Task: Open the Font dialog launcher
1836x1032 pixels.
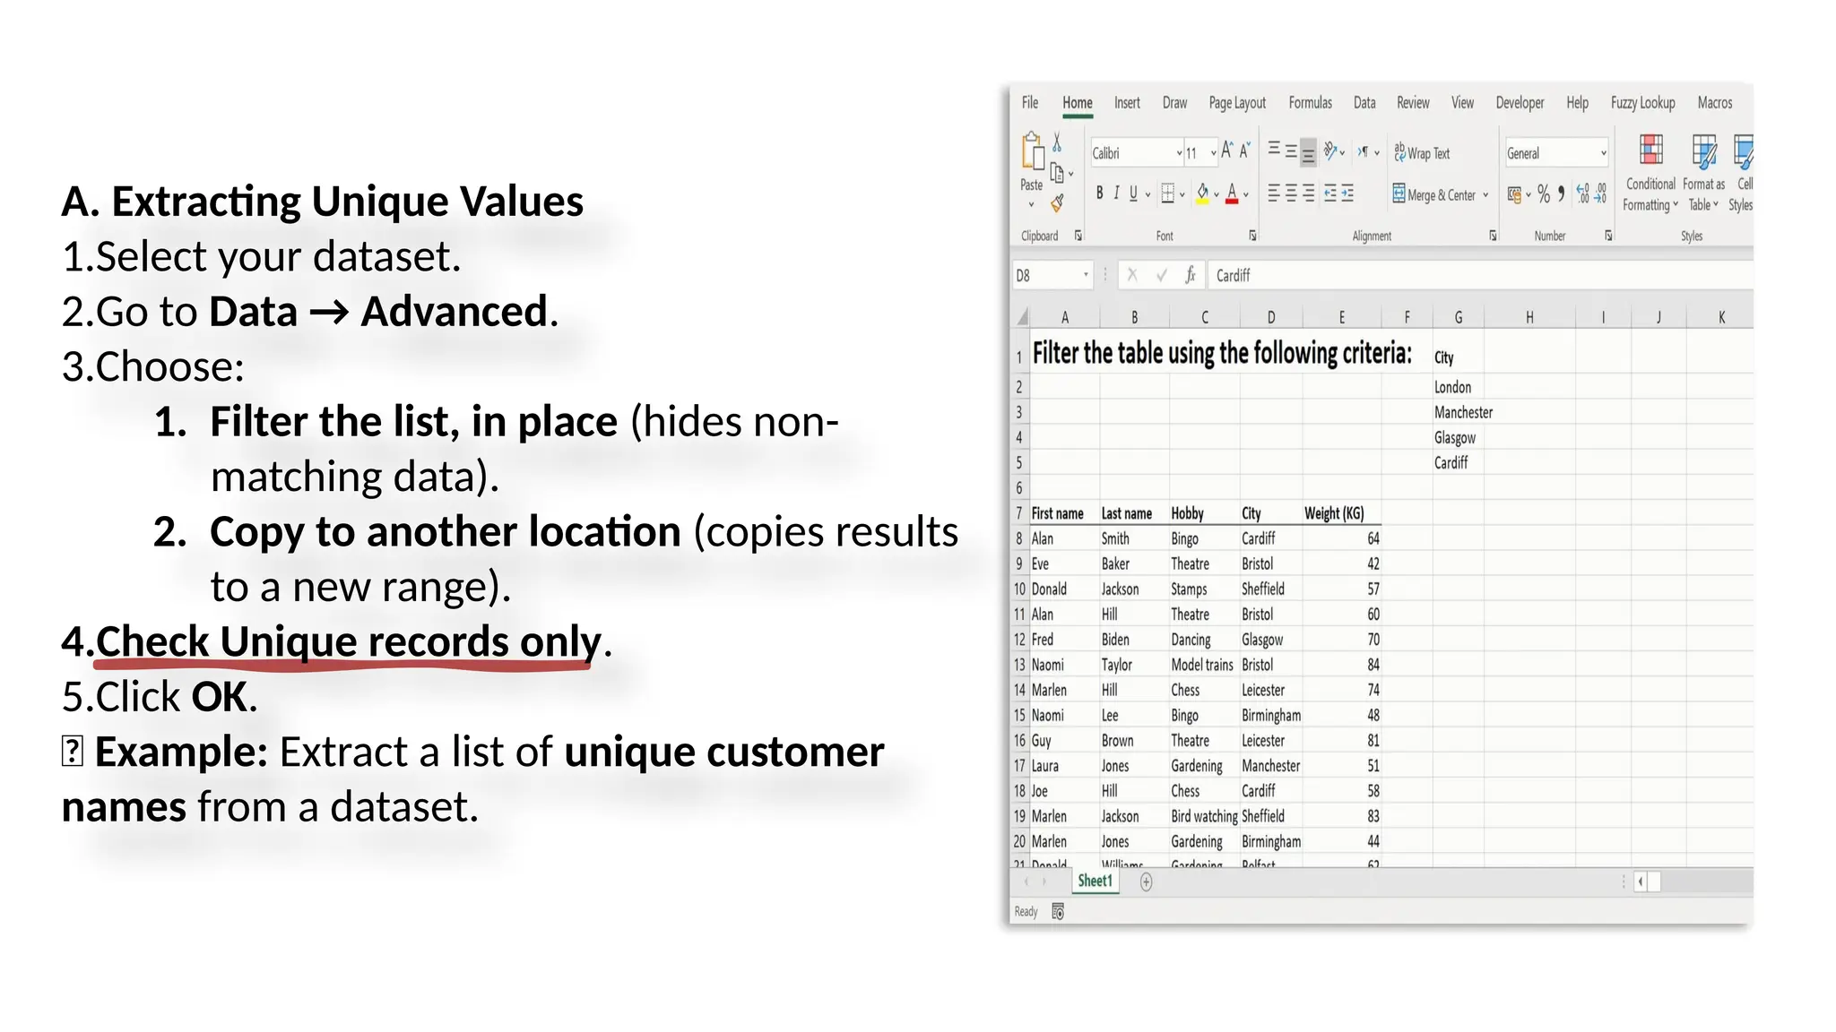Action: coord(1252,236)
